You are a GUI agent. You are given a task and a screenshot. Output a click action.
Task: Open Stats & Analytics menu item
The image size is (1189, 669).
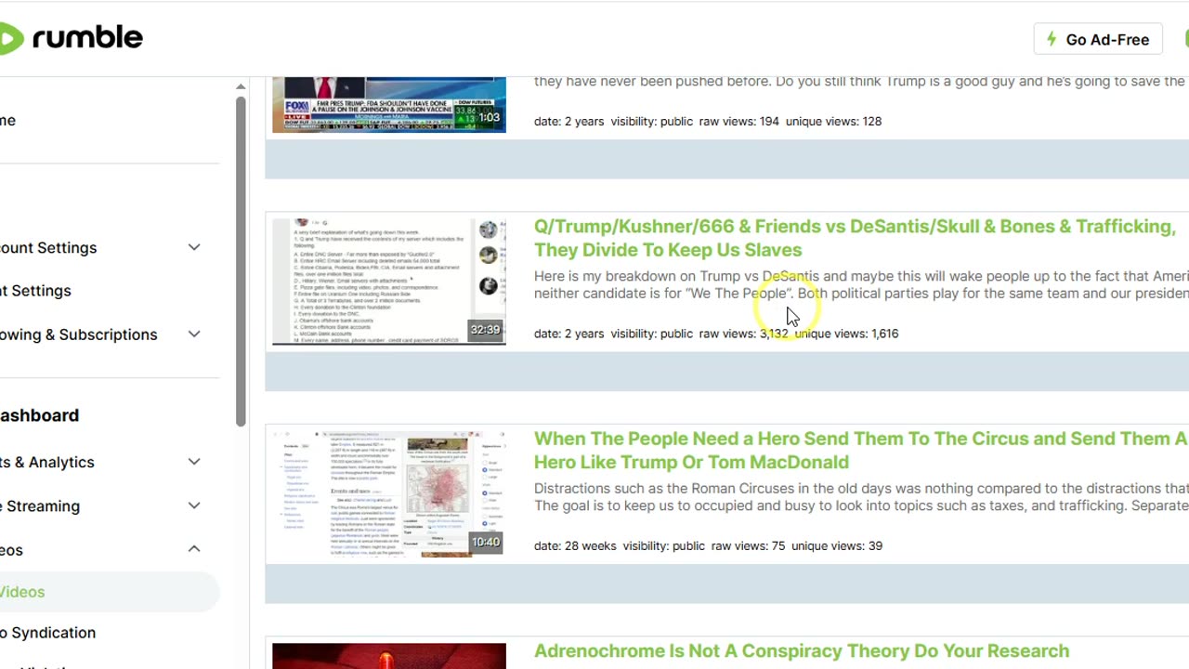click(x=47, y=462)
